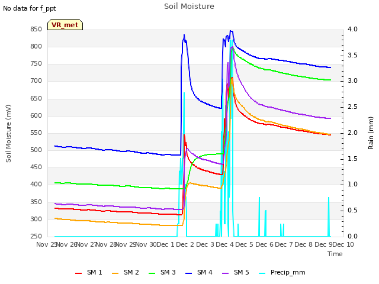Click the Dec 8 tick label

(x=304, y=244)
